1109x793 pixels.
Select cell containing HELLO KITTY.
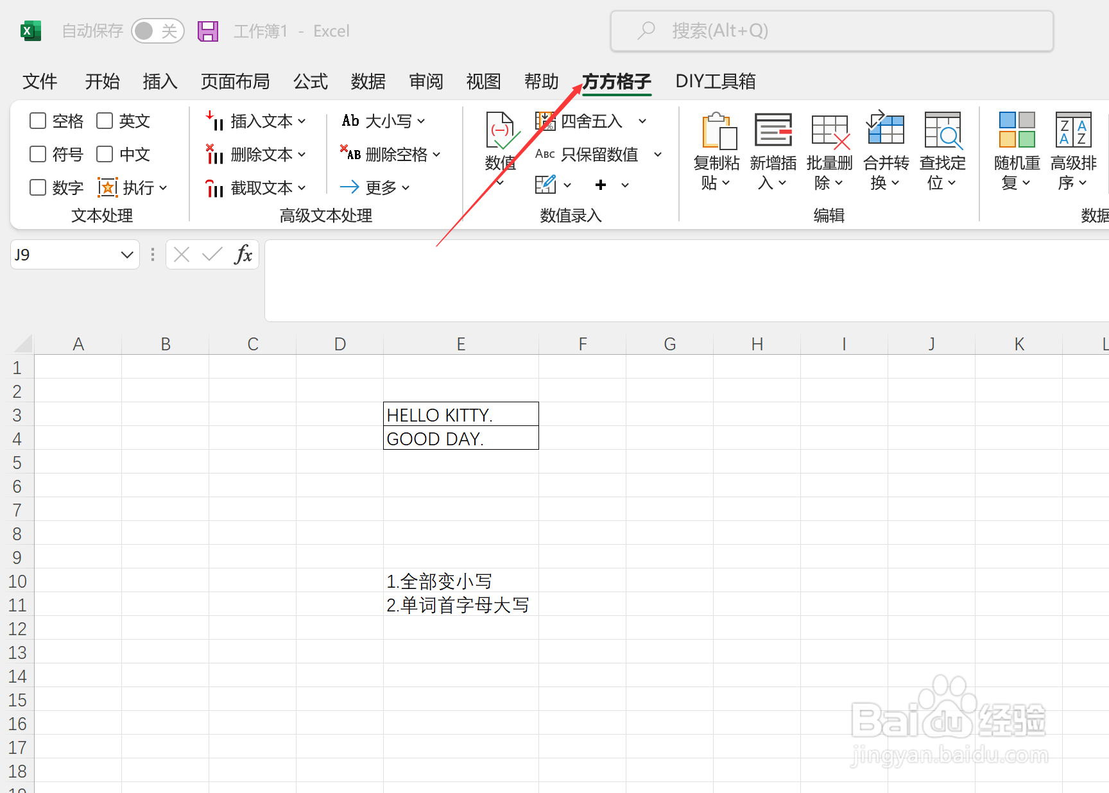click(461, 414)
